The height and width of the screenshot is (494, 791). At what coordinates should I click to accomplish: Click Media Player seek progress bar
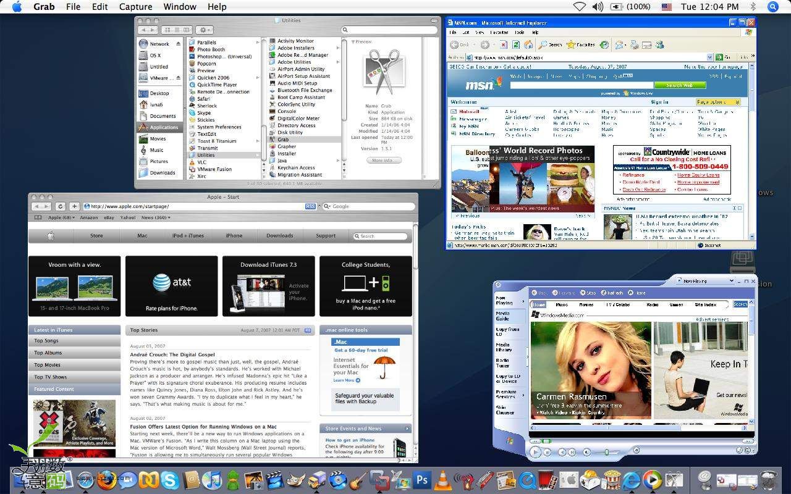pyautogui.click(x=641, y=441)
